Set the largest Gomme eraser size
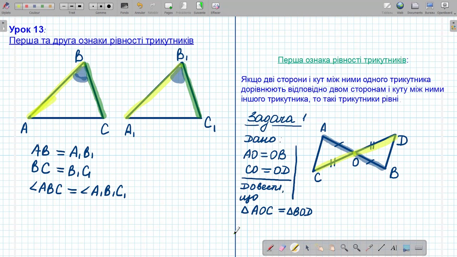457x257 pixels. [109, 6]
